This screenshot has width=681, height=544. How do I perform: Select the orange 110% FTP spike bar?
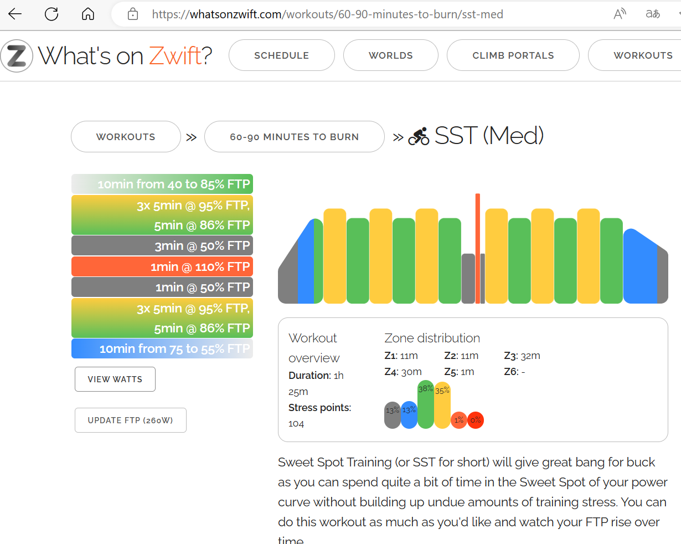pos(477,248)
